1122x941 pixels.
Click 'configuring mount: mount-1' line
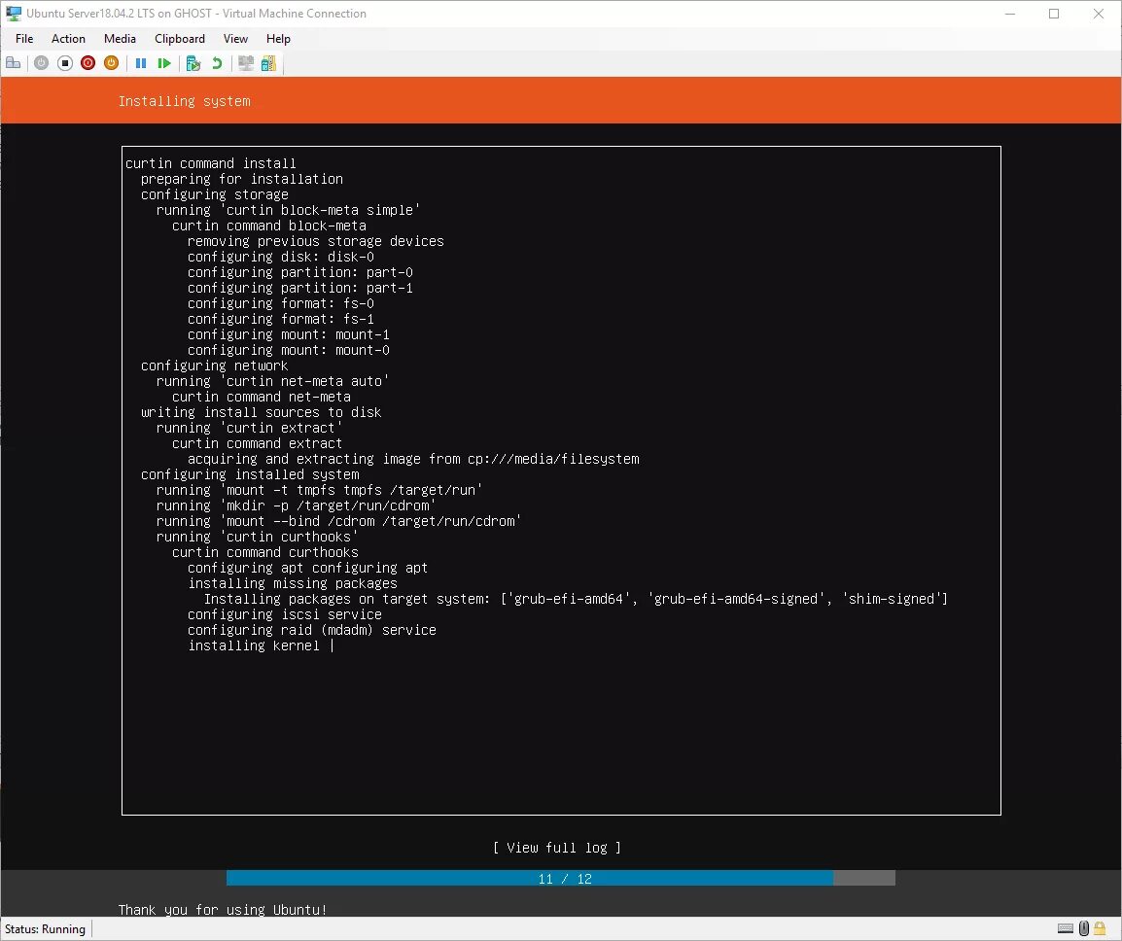click(x=289, y=335)
